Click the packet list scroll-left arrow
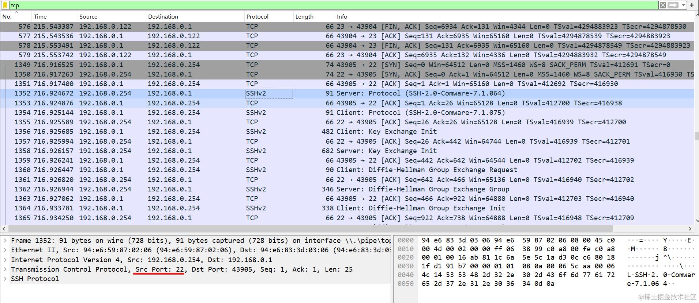This screenshot has height=303, width=699. pos(4,229)
